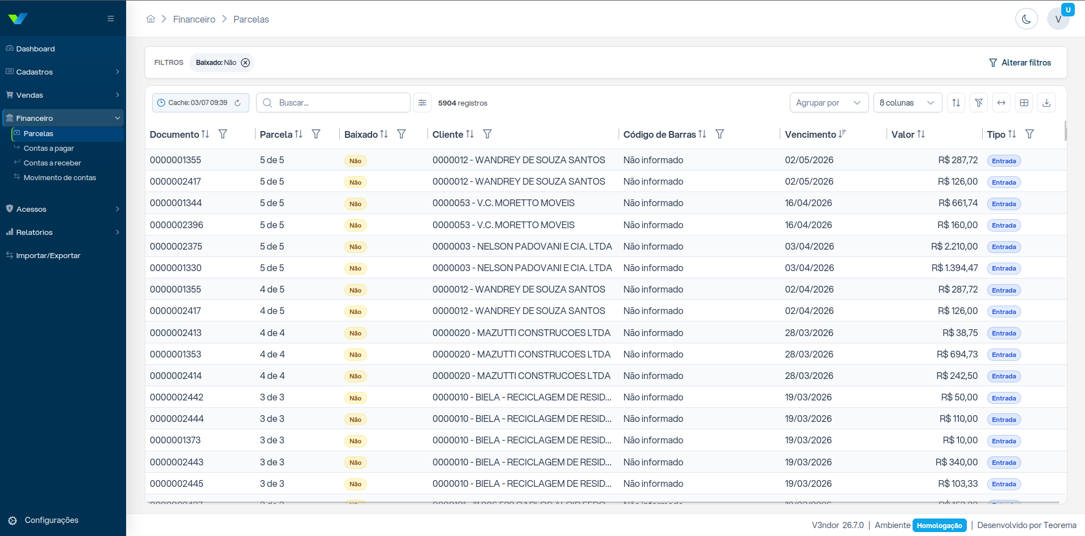The image size is (1085, 536).
Task: Open the table grid layout icon
Action: [1024, 103]
